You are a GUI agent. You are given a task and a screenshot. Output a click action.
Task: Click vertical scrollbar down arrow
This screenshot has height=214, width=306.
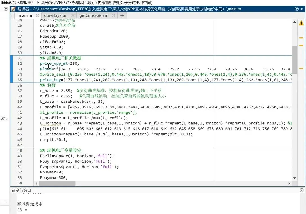tap(294, 178)
